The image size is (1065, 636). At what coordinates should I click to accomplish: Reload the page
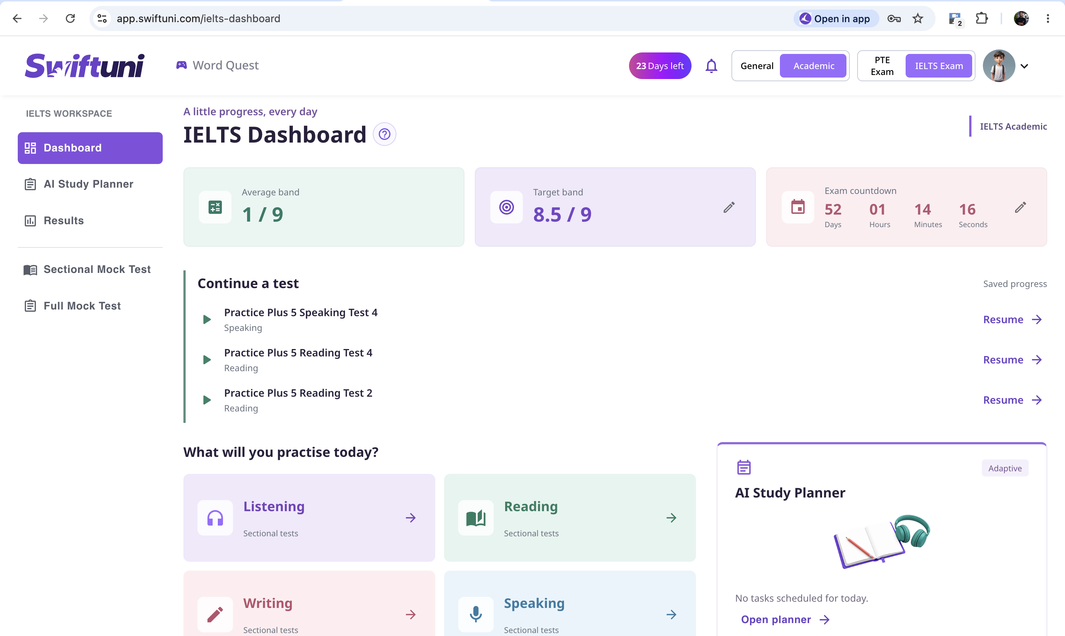(70, 18)
